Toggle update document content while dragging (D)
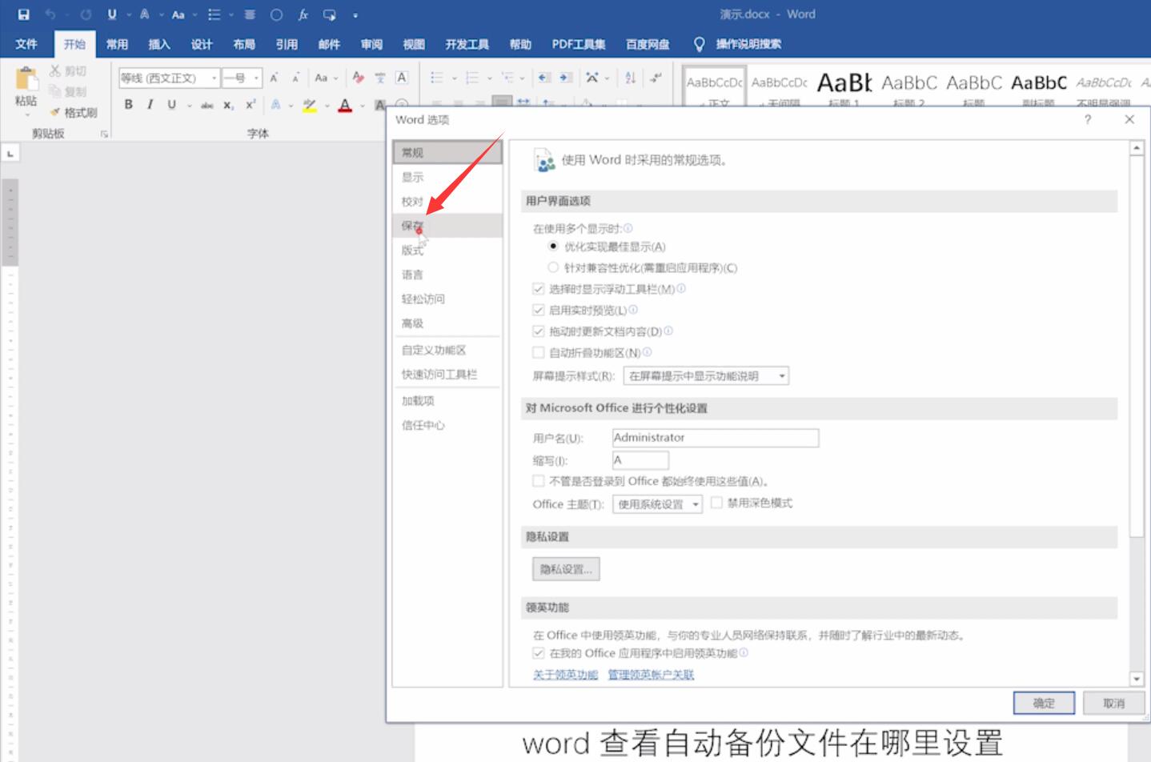 (x=539, y=331)
